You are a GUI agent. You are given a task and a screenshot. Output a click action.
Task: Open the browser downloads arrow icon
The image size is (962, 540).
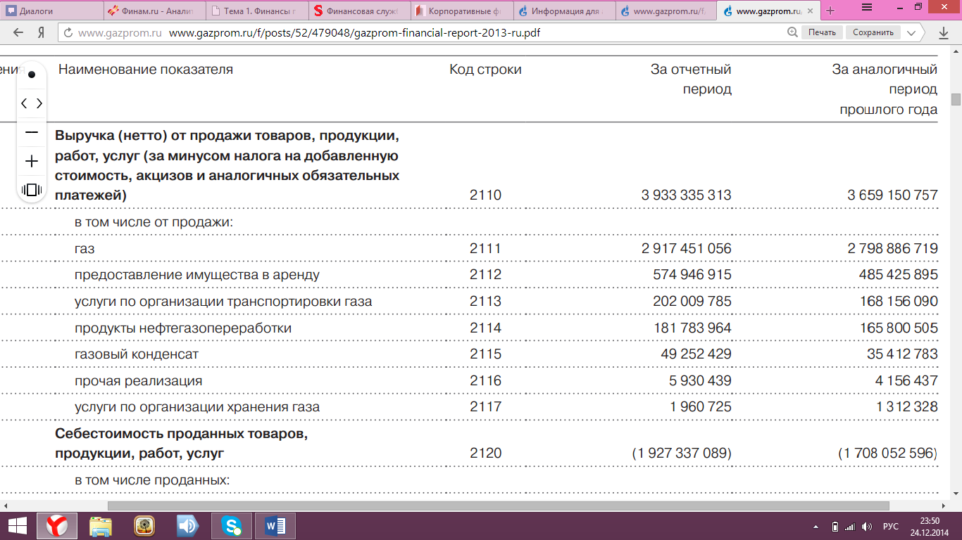[x=944, y=32]
